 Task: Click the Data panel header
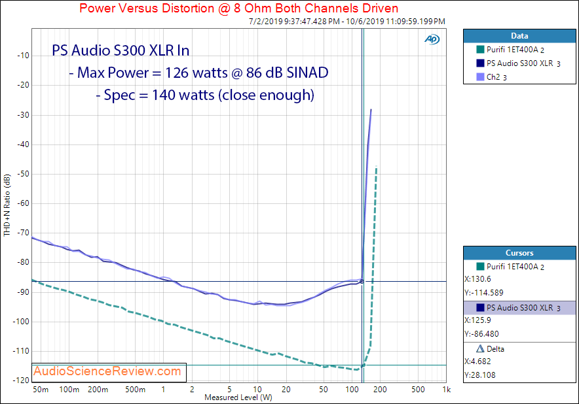519,36
